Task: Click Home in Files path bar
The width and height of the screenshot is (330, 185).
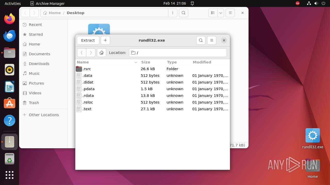Action: (x=52, y=13)
